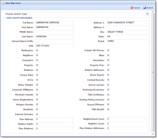This screenshot has height=139, width=158.
Task: Toggle the UCCs checkbox
Action: point(37,80)
